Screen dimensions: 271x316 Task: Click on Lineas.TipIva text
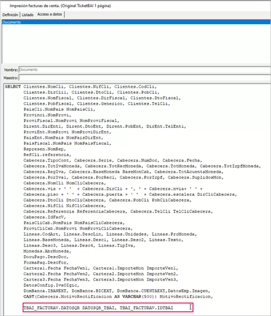pos(117,246)
